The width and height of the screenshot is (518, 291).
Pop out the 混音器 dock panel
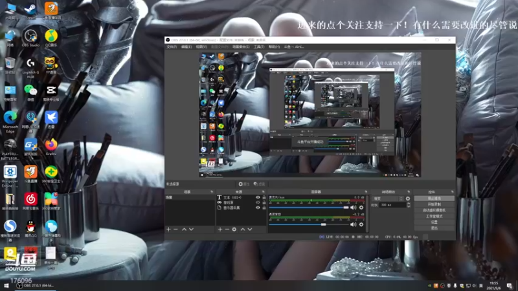366,191
